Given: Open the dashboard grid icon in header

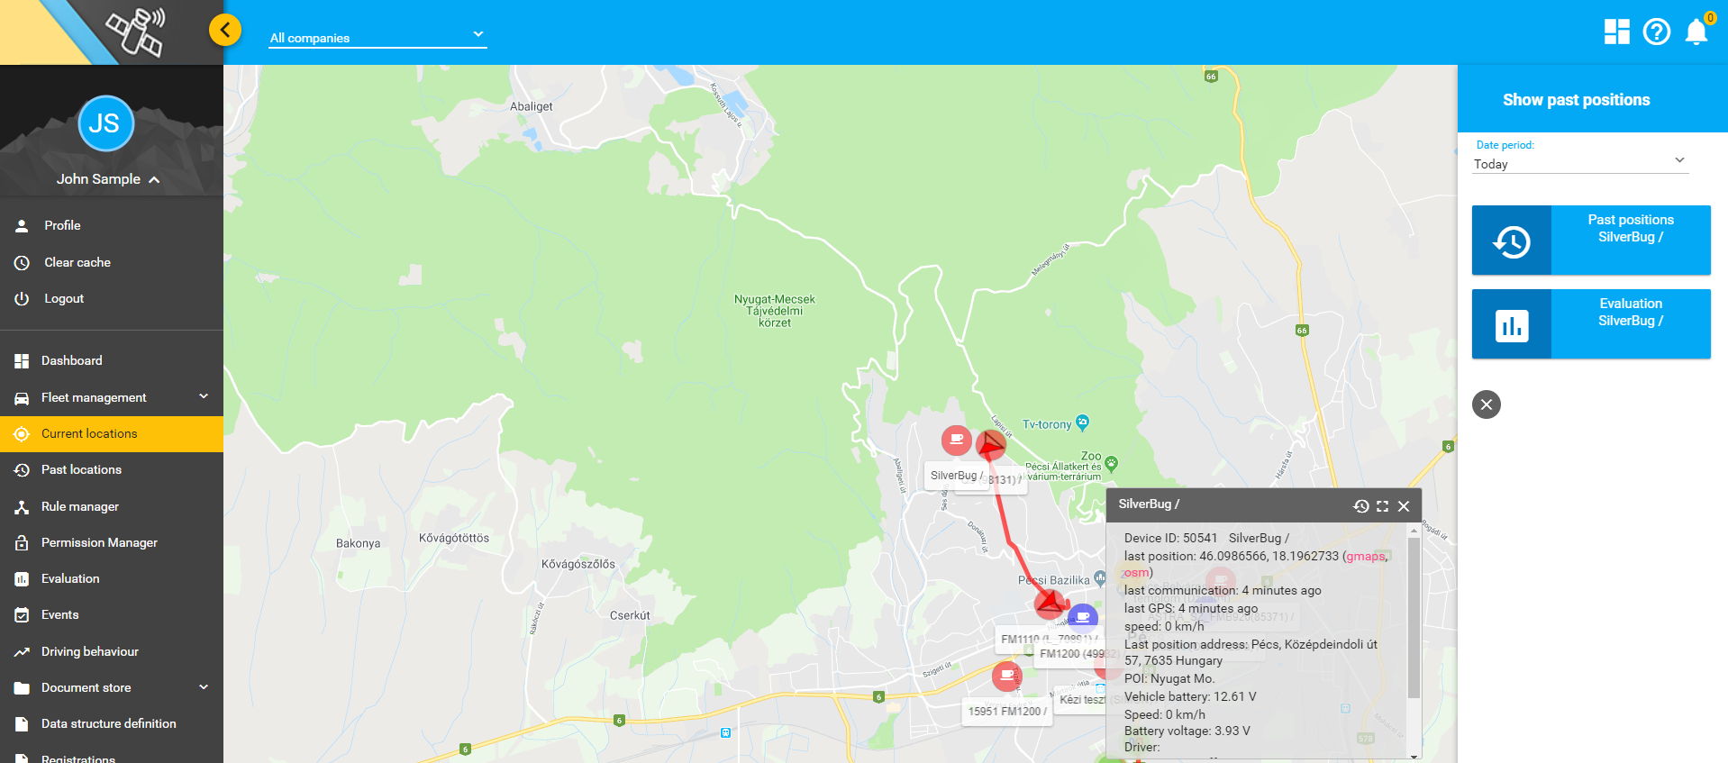Looking at the screenshot, I should (1616, 32).
